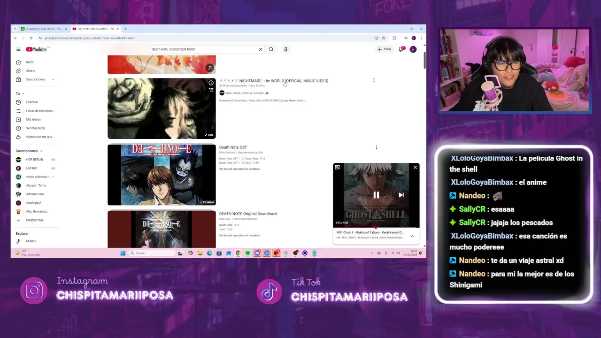Image resolution: width=601 pixels, height=338 pixels.
Task: Open NIGHTMARE OFFICIAL CHANNEL page
Action: tap(245, 93)
